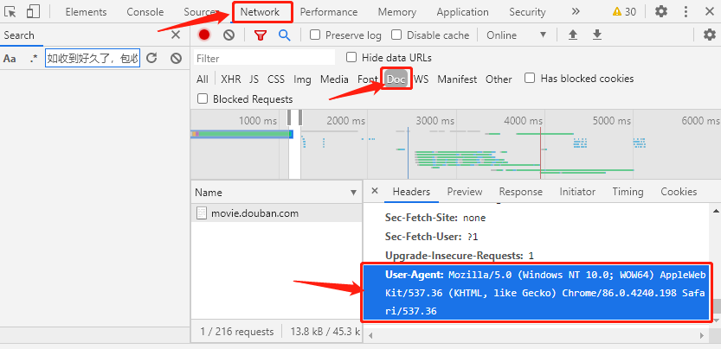The image size is (721, 349).
Task: Check Blocked Requests option
Action: click(x=202, y=98)
